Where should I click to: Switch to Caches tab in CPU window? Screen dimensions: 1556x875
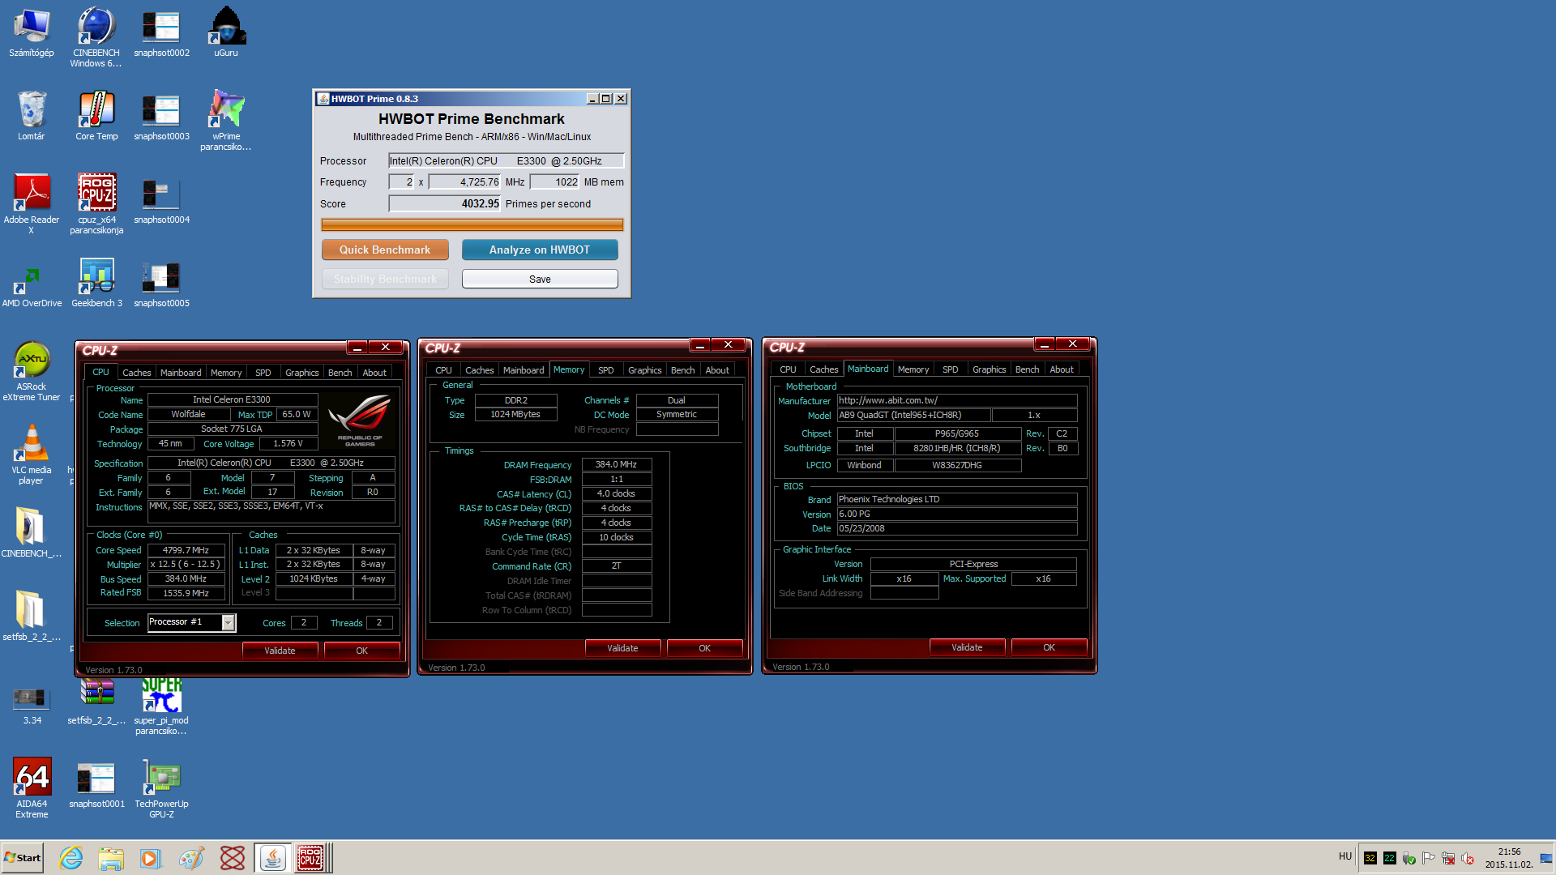pos(136,373)
